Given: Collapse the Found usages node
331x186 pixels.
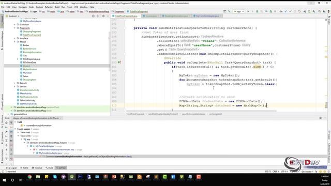Looking at the screenshot, I should pyautogui.click(x=15, y=129).
